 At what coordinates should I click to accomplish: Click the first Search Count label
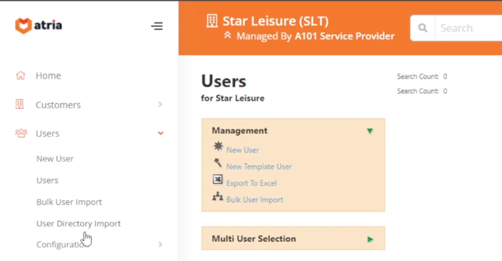[418, 76]
